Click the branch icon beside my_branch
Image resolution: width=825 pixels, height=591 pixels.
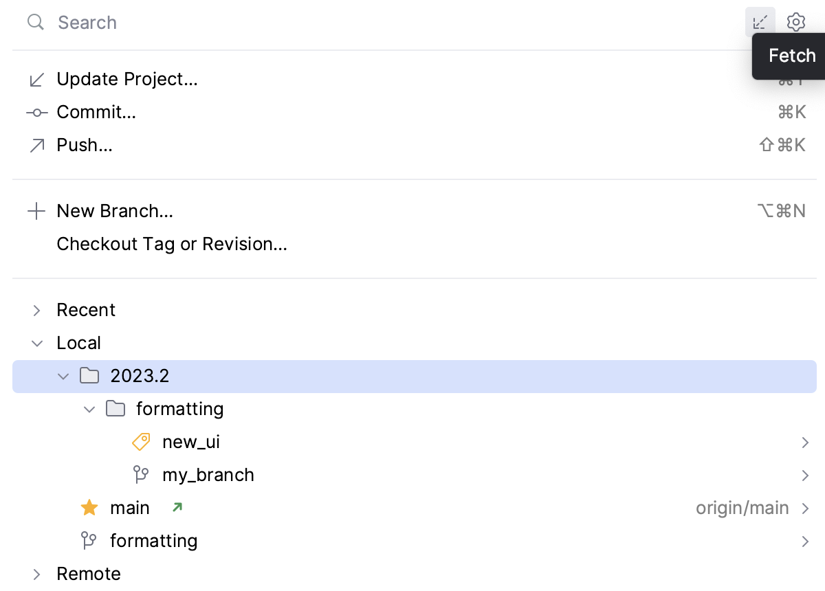(x=141, y=475)
